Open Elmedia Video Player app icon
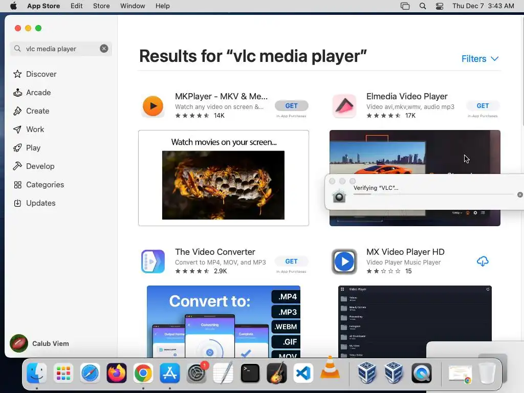524x393 pixels. tap(344, 106)
